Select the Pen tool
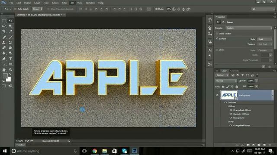The height and width of the screenshot is (155, 277). pyautogui.click(x=4, y=59)
